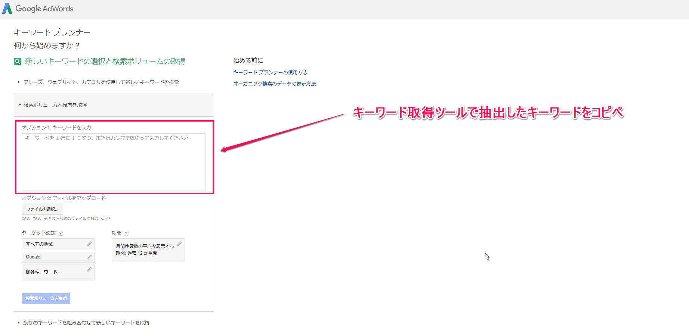Click オプション 2: ファイルをアップロード label
Image resolution: width=689 pixels, height=336 pixels.
coord(64,198)
